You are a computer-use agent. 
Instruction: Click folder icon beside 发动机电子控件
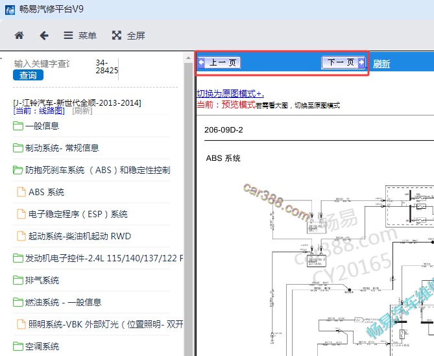18,258
